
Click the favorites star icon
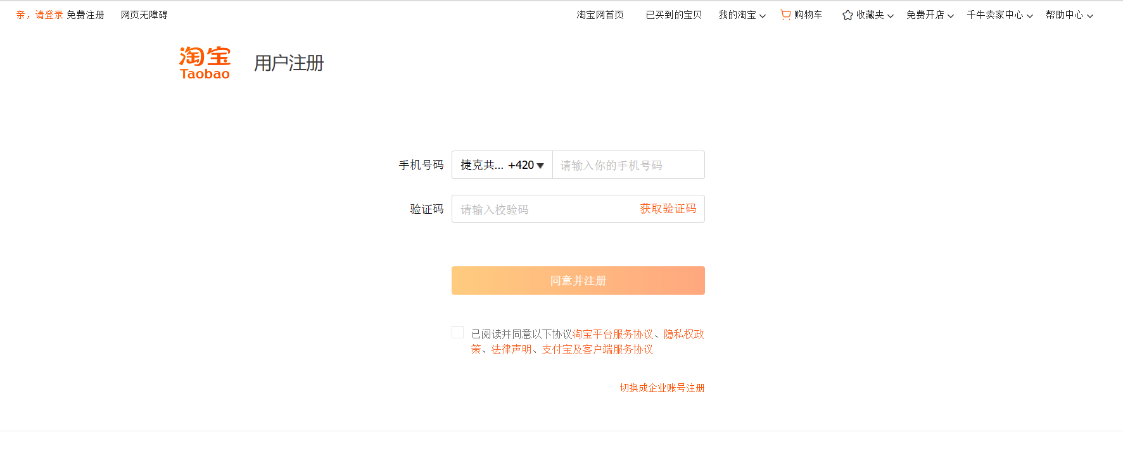[847, 15]
